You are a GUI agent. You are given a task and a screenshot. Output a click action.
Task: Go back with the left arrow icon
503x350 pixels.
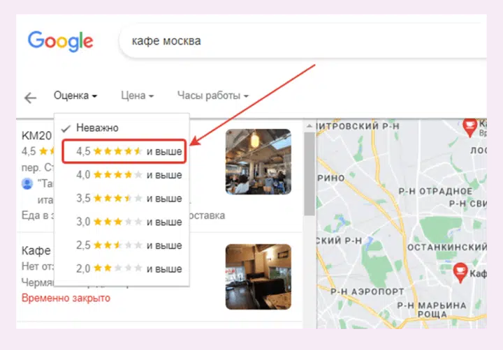click(31, 98)
